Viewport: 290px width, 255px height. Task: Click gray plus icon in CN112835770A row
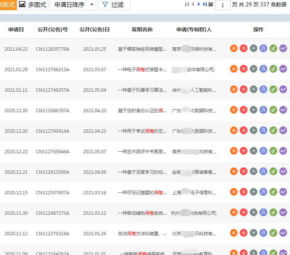pos(253,48)
